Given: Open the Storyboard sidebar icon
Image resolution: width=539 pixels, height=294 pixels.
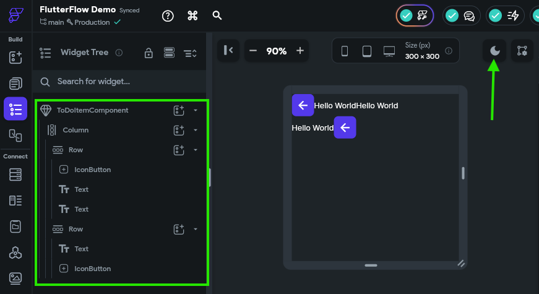Looking at the screenshot, I should click(15, 135).
